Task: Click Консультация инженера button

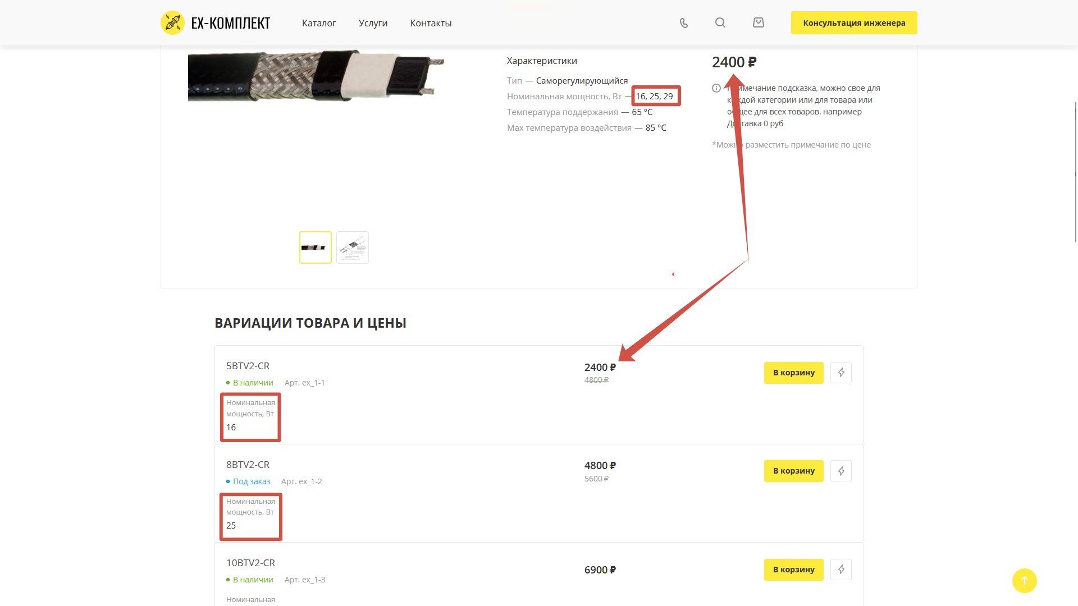Action: tap(853, 23)
